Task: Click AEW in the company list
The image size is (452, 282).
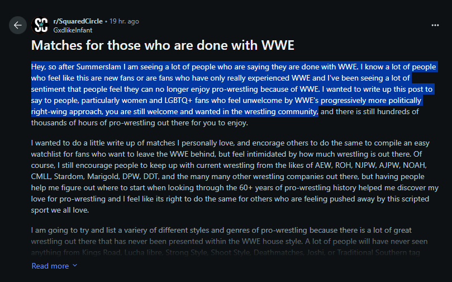Action: (323, 166)
